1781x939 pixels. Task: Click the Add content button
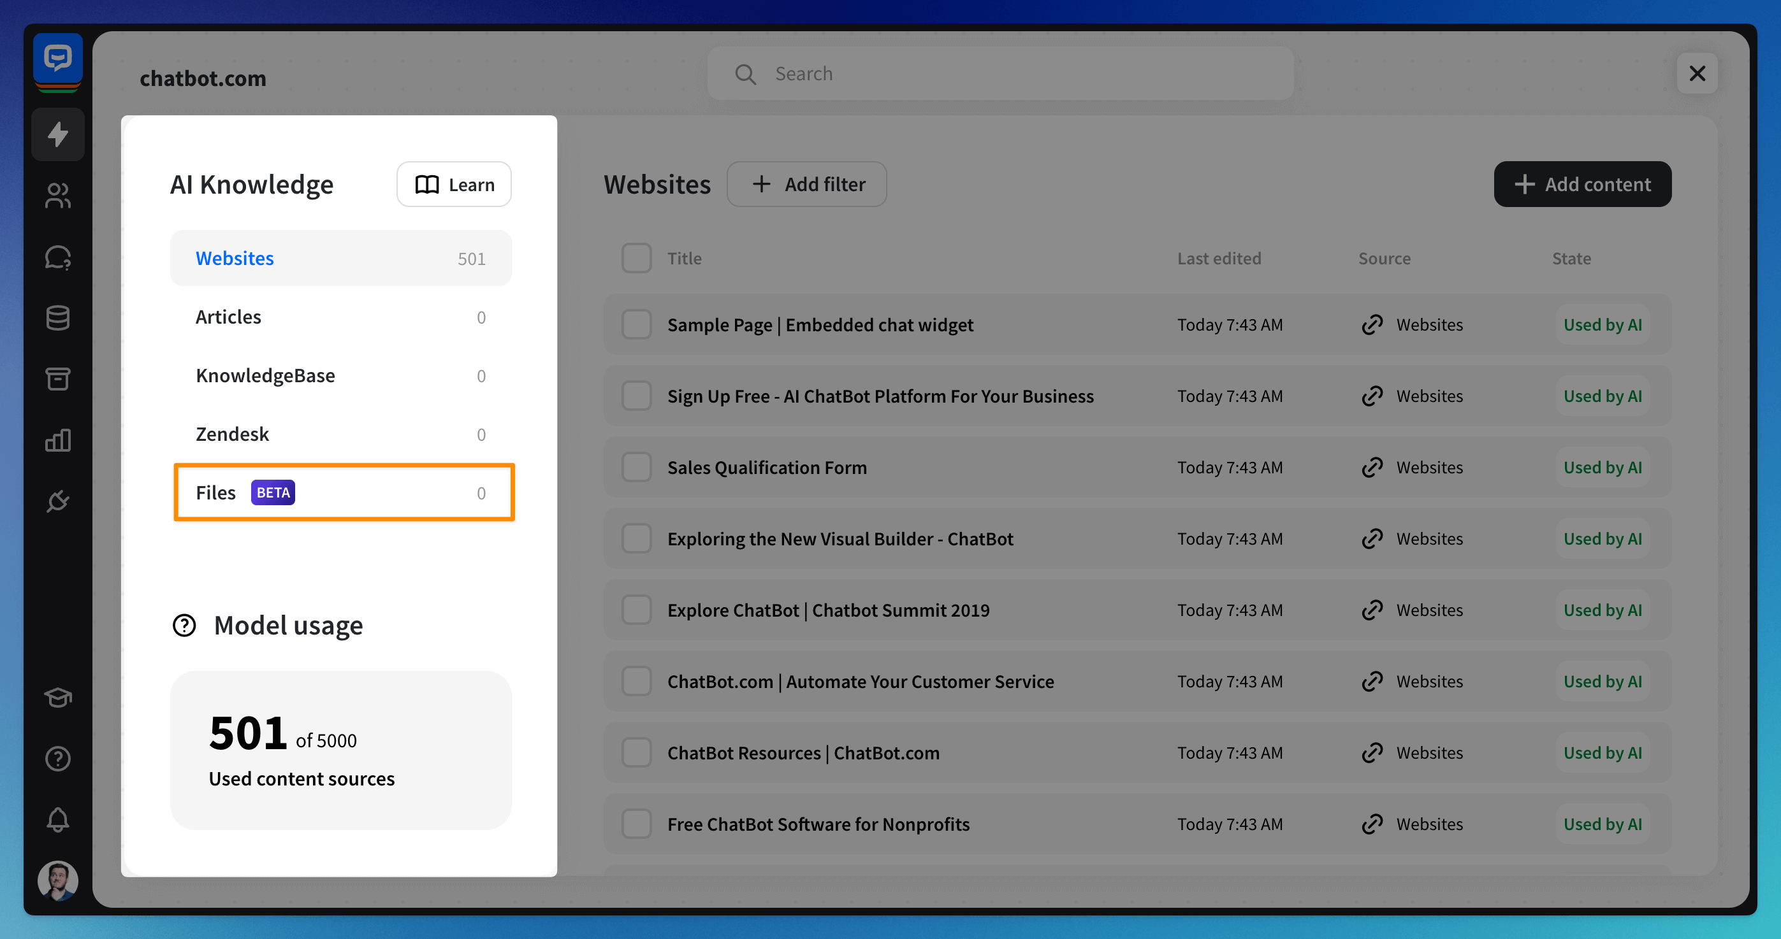tap(1583, 185)
